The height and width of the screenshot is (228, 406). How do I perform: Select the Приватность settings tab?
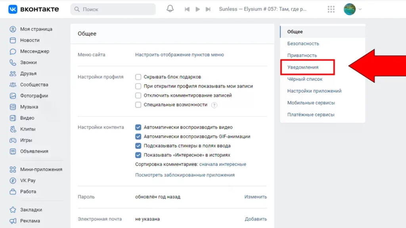point(302,55)
